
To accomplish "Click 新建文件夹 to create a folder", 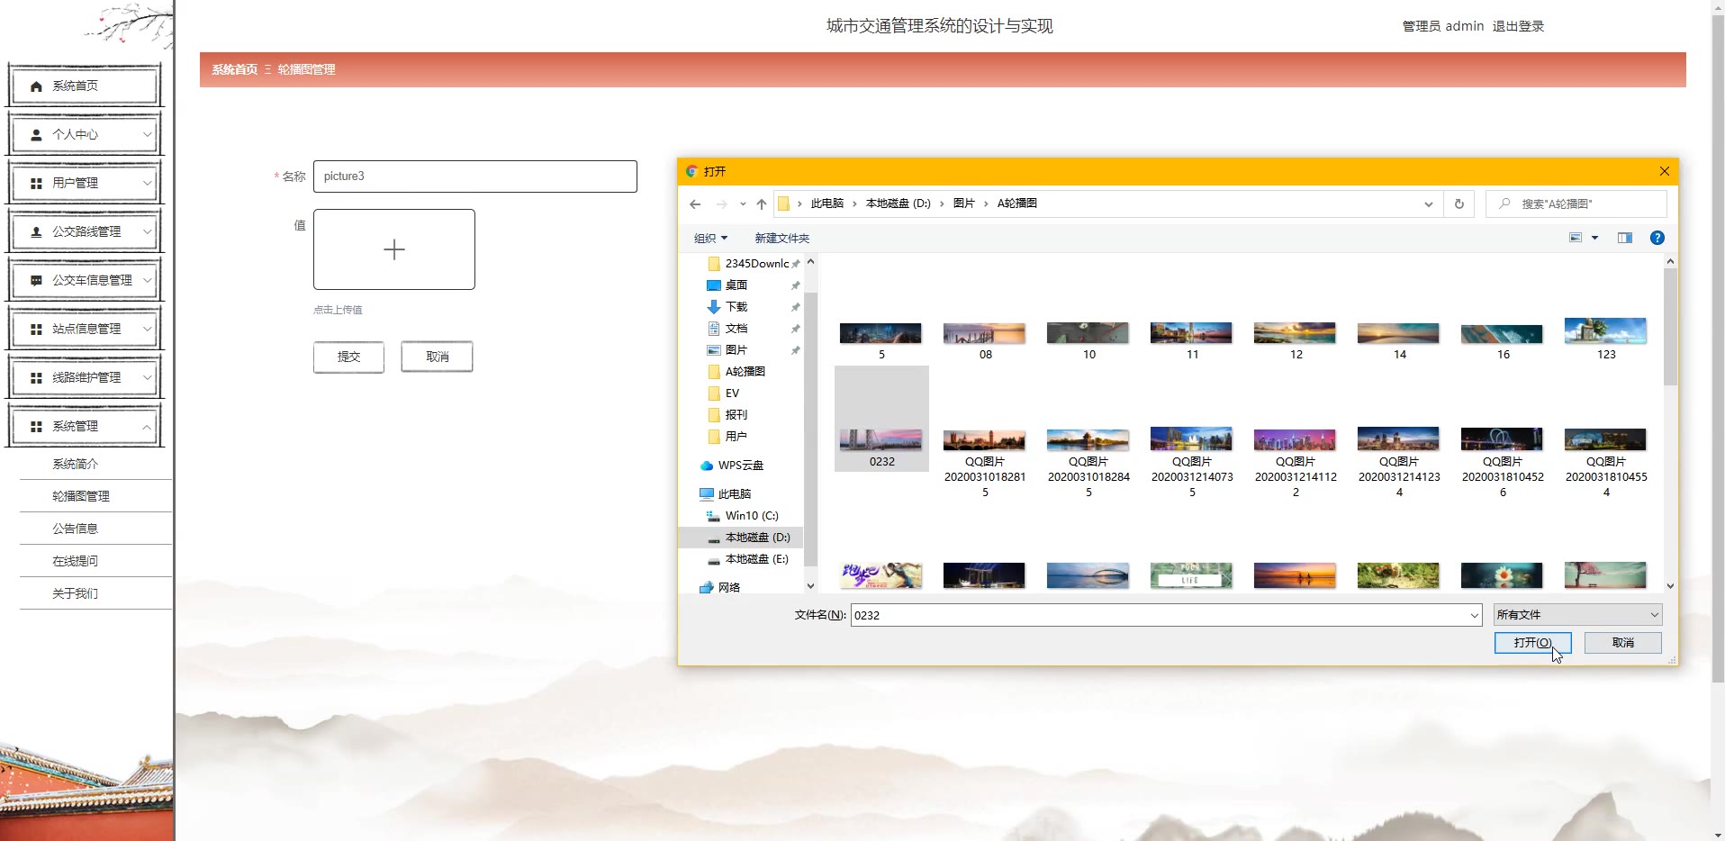I will 782,239.
